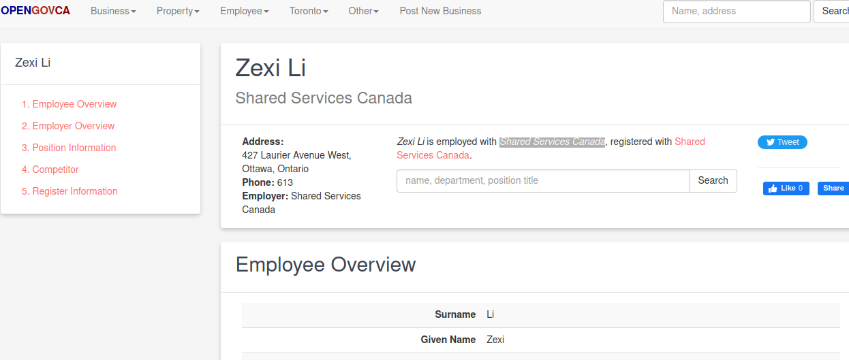Click the Surname value 'Li'
This screenshot has height=360, width=849.
tap(491, 314)
